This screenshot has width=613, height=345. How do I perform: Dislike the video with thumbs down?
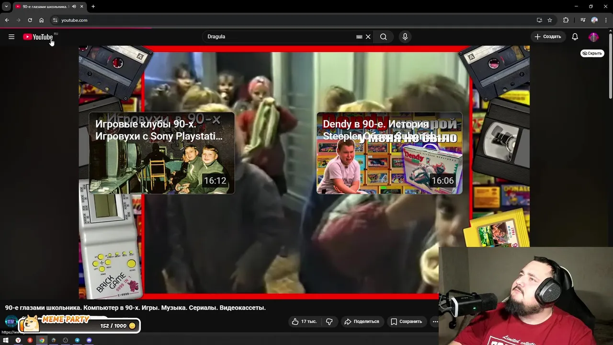329,322
